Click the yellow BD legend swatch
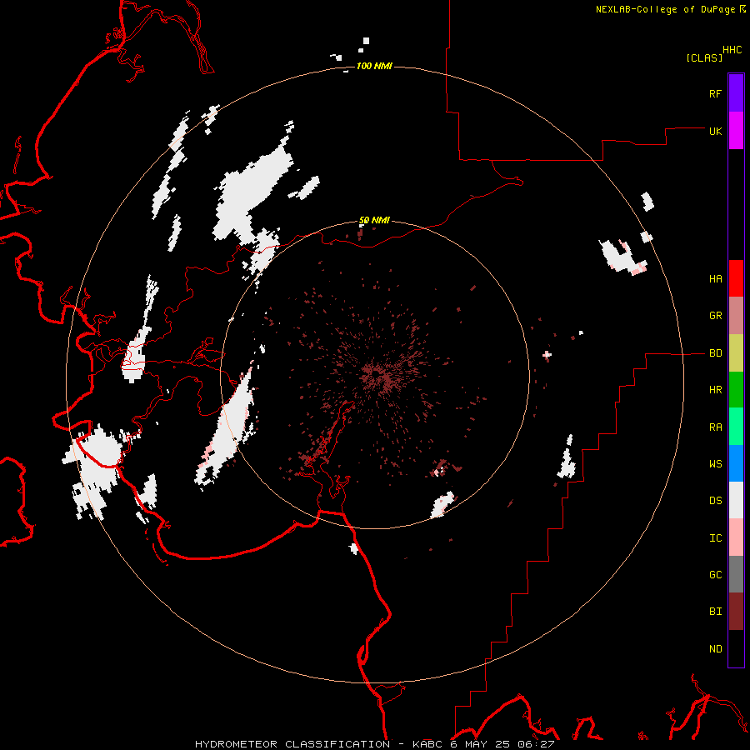The height and width of the screenshot is (750, 750). (736, 353)
